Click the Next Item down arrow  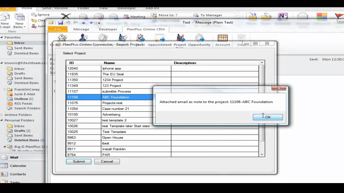pos(91,23)
